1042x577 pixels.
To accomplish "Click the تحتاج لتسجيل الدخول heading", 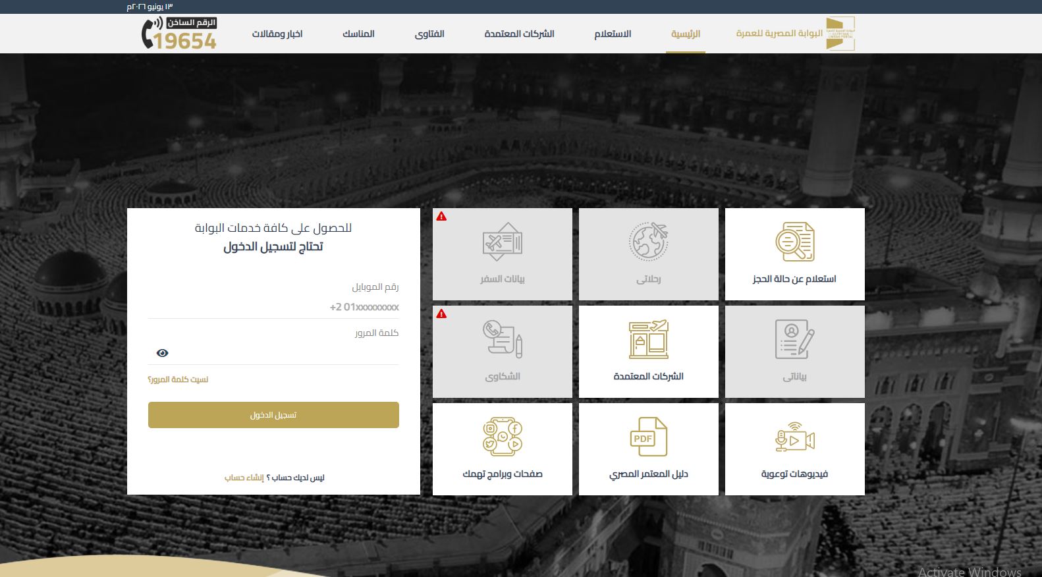I will [273, 246].
